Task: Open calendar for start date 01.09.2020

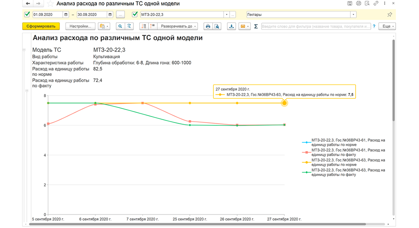Action: [x=66, y=15]
